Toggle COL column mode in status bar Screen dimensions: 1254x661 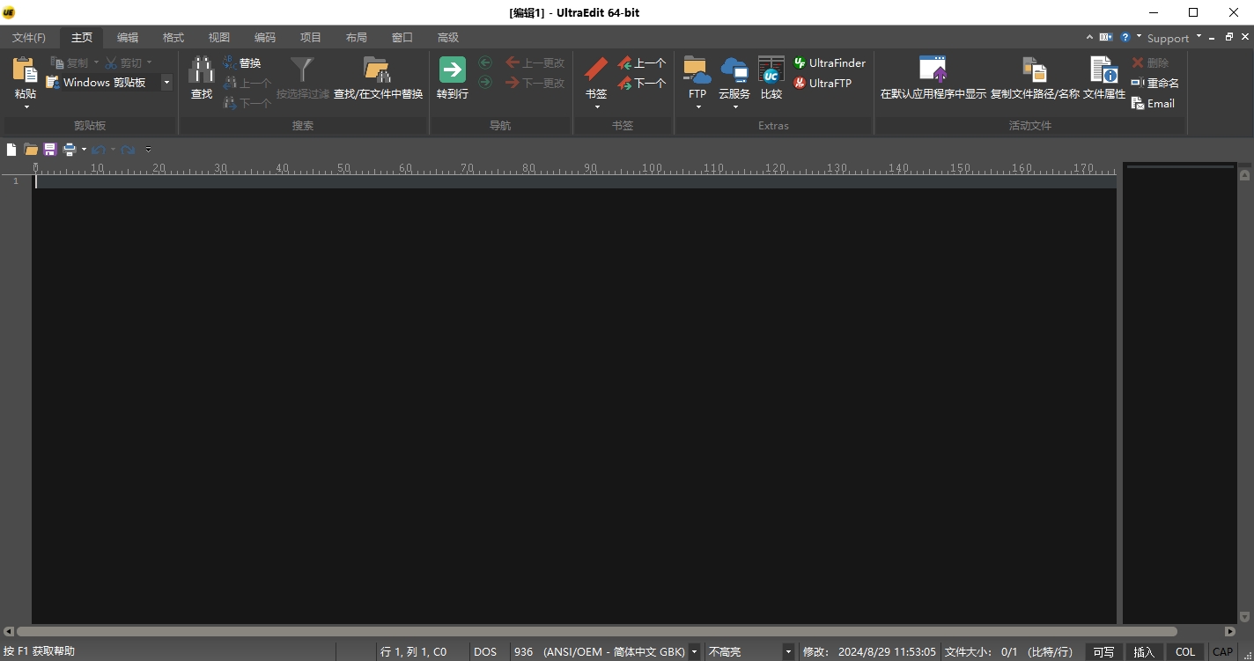(x=1185, y=652)
